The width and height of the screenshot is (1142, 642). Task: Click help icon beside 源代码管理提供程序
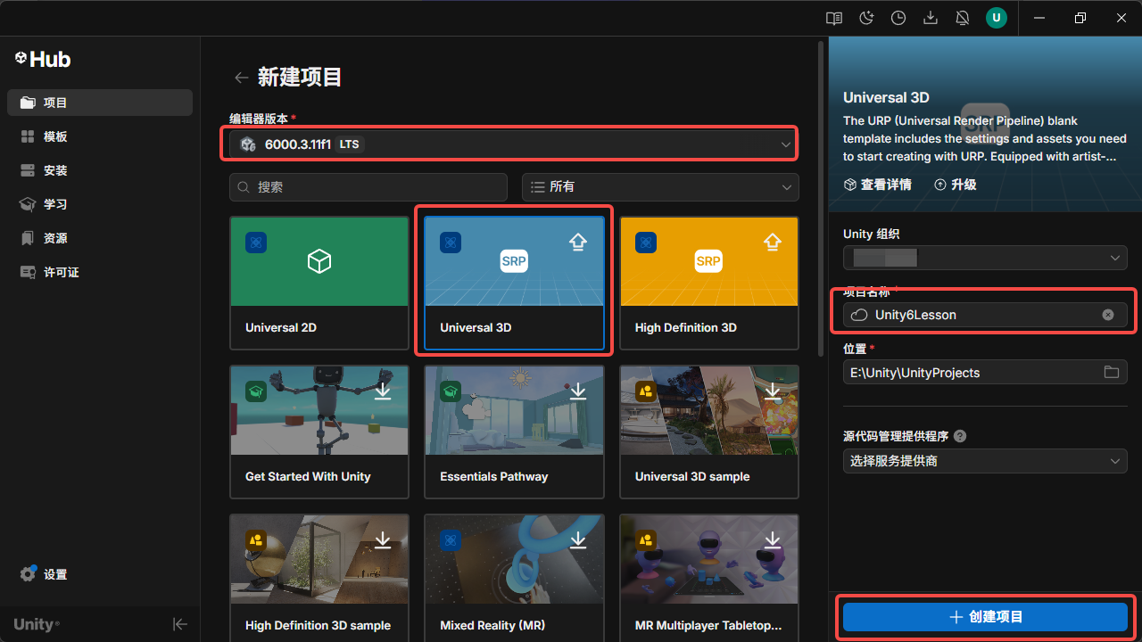(960, 436)
